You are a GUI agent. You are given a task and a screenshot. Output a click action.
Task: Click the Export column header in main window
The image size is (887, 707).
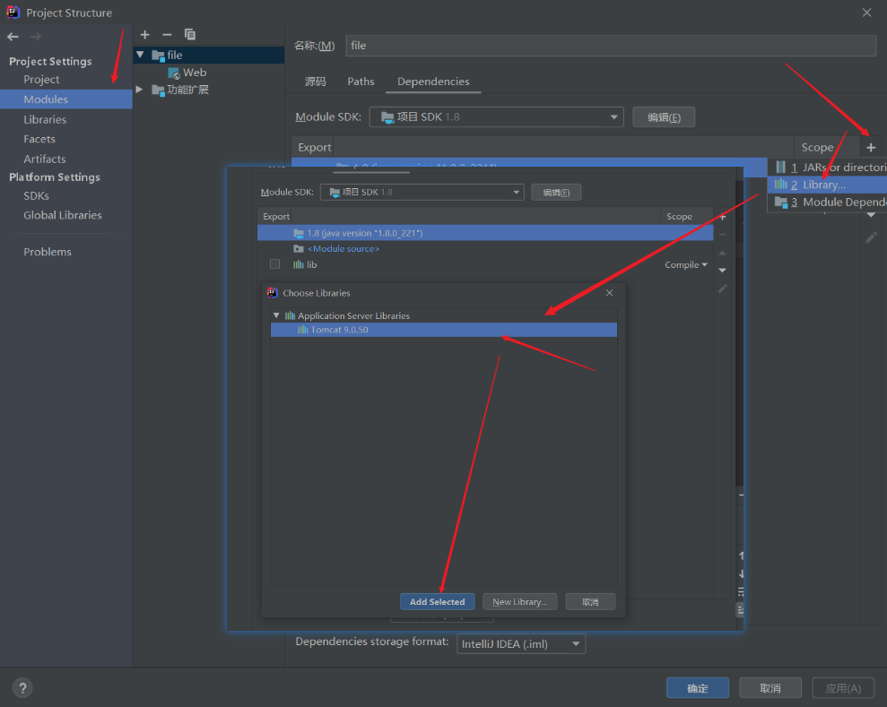tap(315, 148)
